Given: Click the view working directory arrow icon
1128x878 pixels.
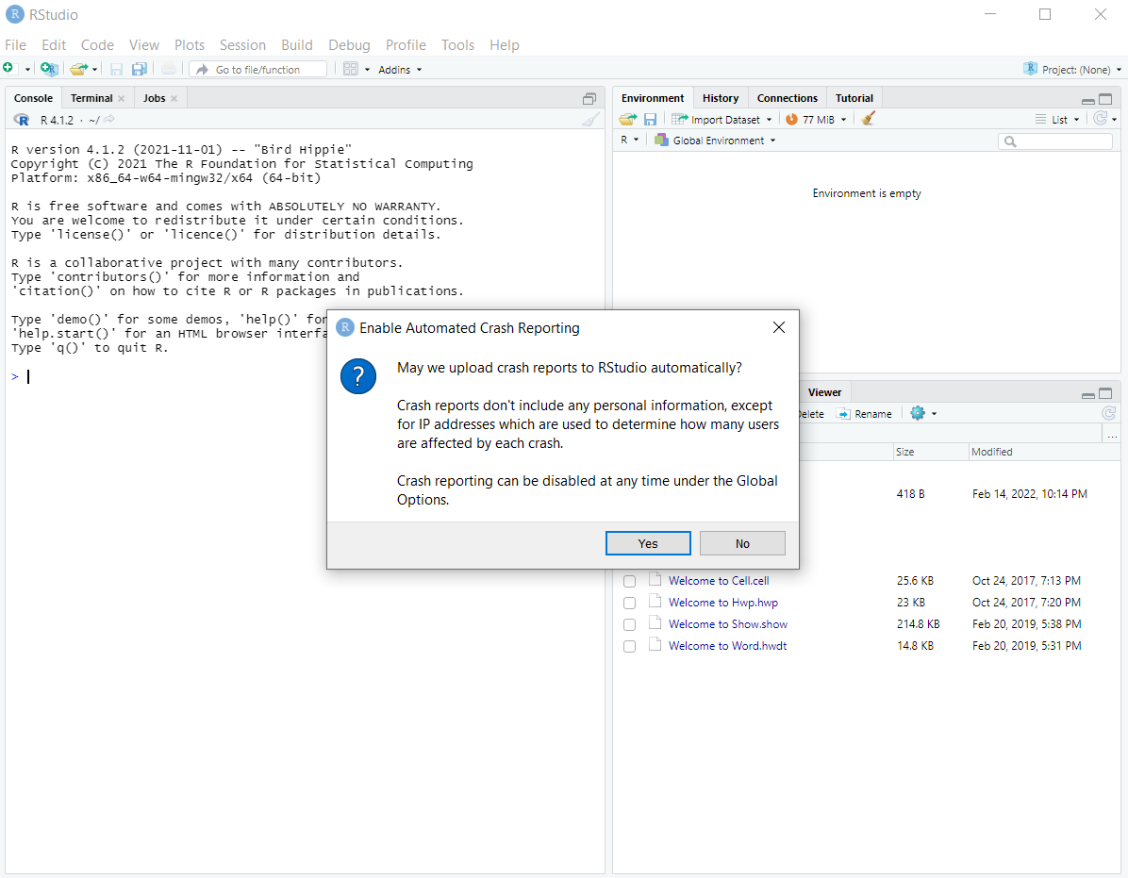Looking at the screenshot, I should coord(108,120).
